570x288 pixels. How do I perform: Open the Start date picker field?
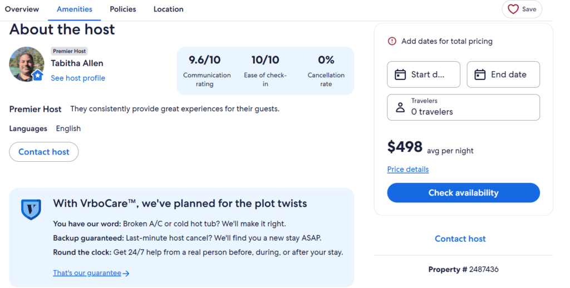(x=424, y=75)
